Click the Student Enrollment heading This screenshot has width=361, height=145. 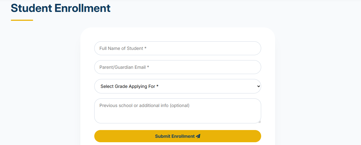coord(60,8)
